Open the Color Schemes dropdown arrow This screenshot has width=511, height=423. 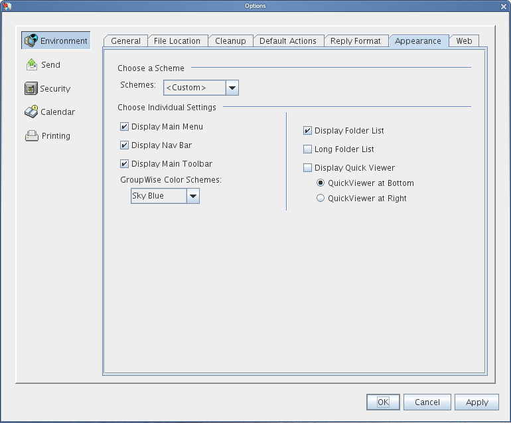[193, 196]
